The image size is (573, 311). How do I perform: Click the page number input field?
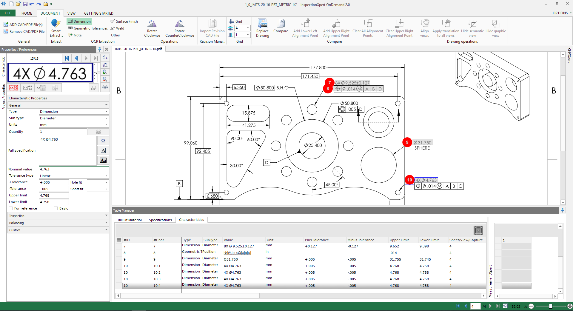(x=475, y=306)
